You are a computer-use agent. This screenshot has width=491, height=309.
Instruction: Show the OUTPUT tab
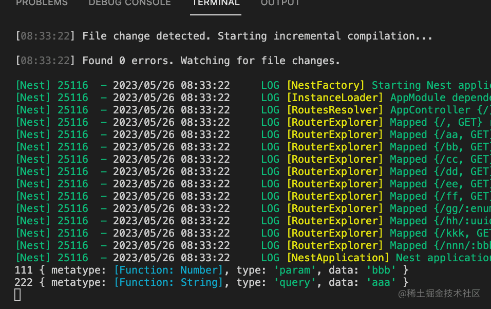280,3
